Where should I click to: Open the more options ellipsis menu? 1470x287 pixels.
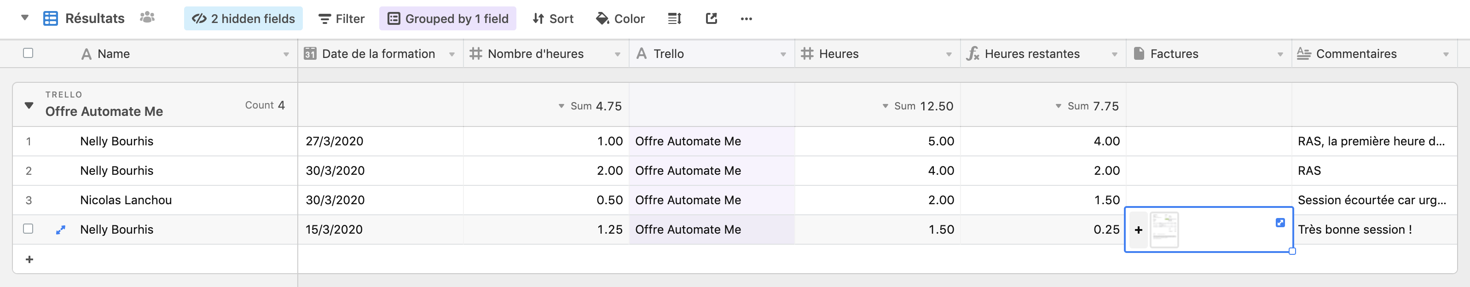[x=746, y=19]
